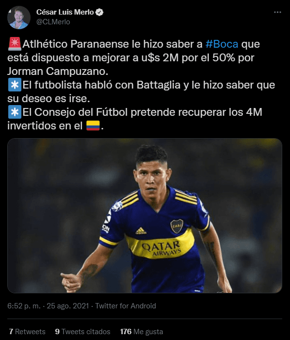290x340 pixels.
Task: Click the verified badge next to the name
Action: [x=100, y=12]
